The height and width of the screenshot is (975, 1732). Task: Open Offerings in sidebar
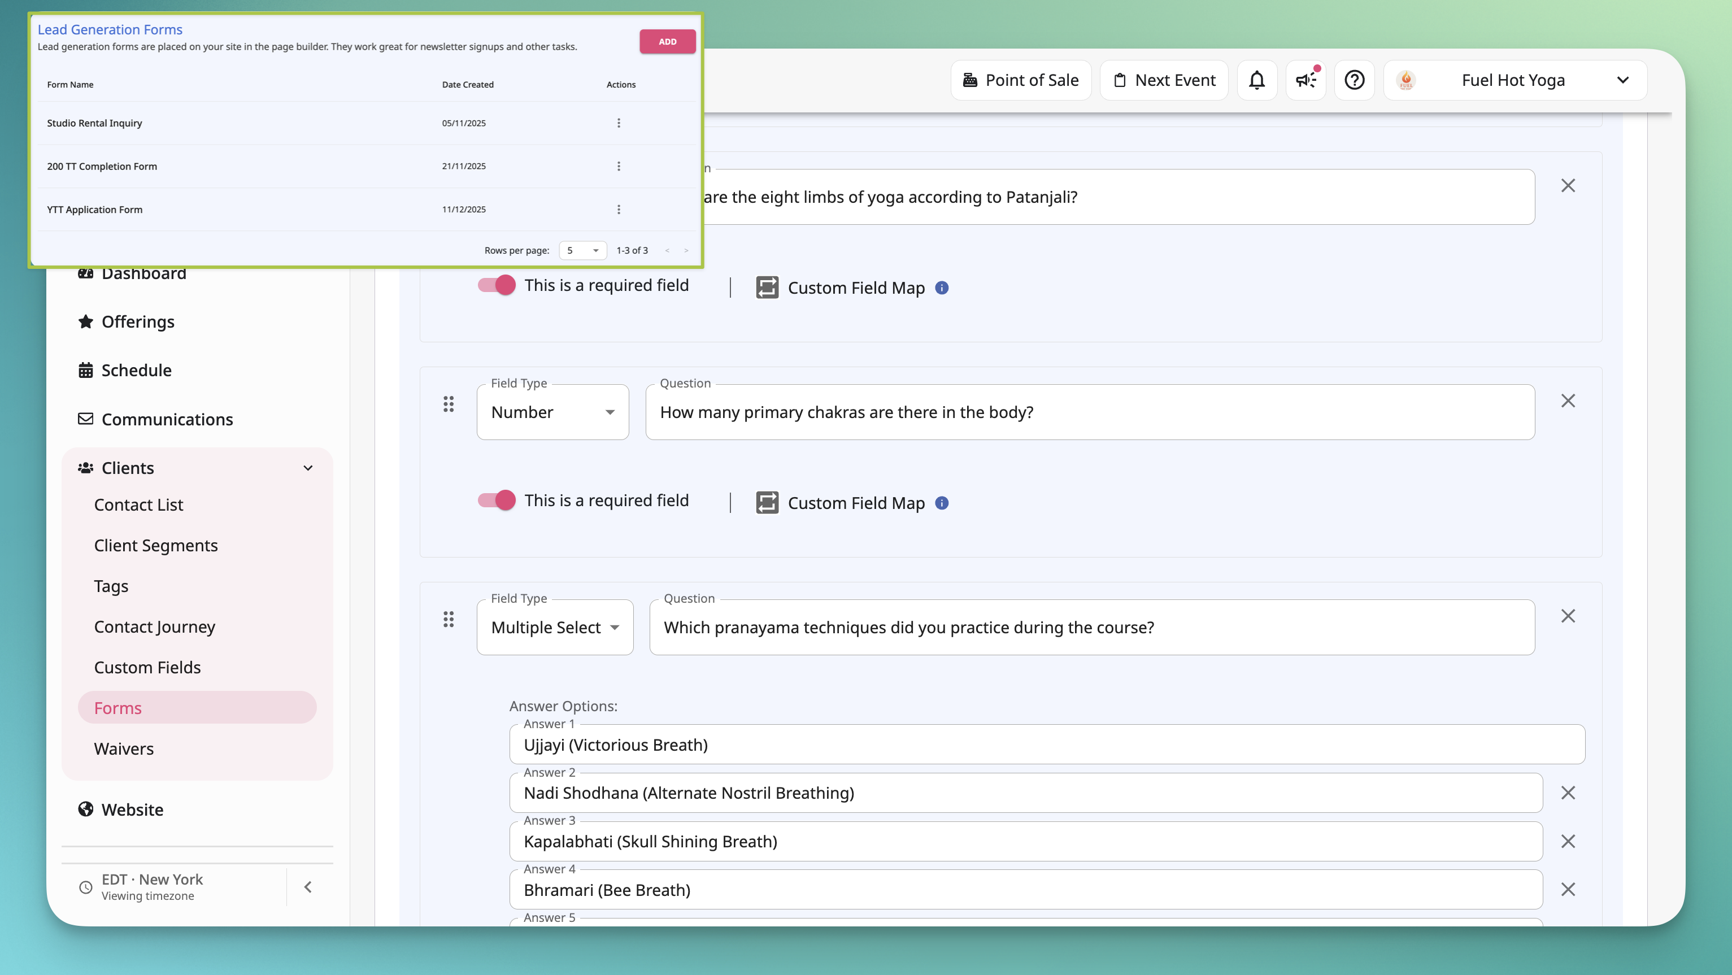[x=138, y=321]
